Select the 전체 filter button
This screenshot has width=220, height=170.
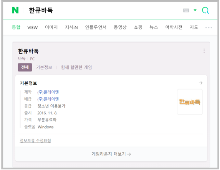(x=25, y=67)
